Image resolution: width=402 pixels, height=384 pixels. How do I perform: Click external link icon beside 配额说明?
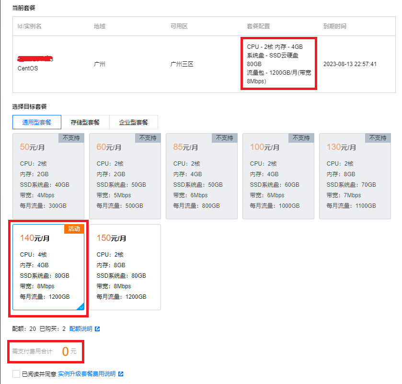pos(97,329)
